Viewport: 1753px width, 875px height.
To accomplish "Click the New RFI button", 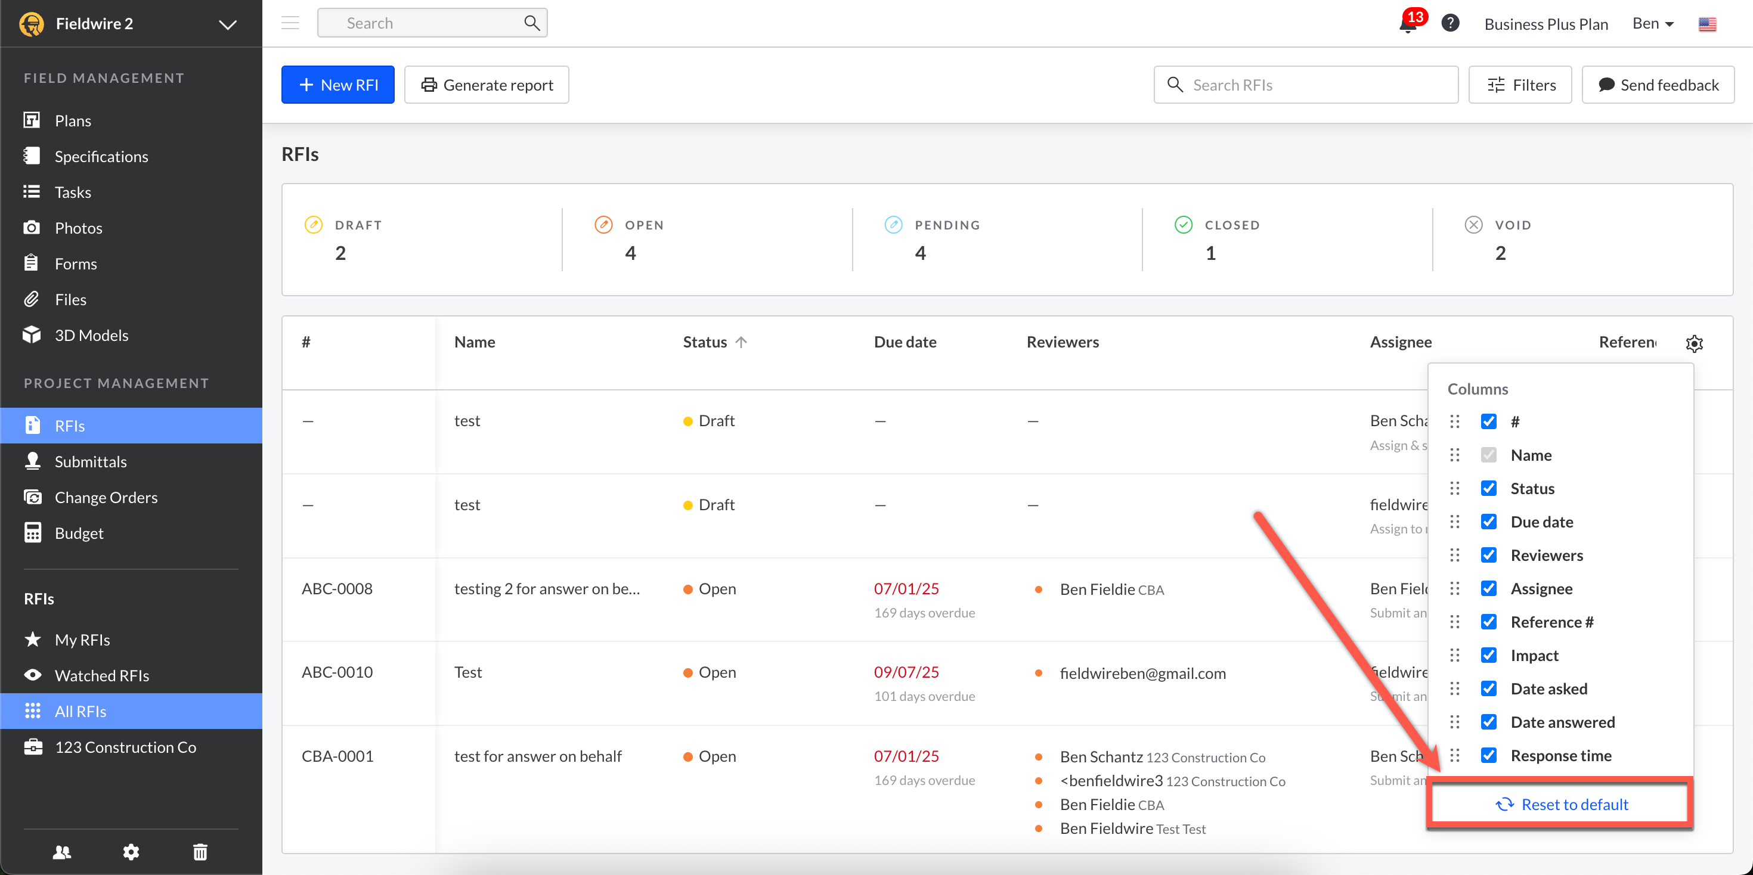I will coord(337,85).
